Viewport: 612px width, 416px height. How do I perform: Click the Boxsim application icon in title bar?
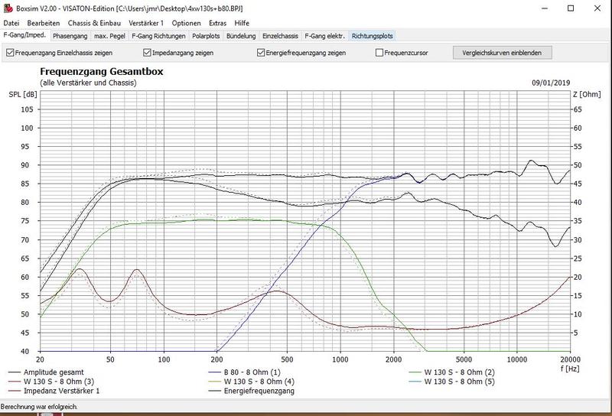[8, 8]
